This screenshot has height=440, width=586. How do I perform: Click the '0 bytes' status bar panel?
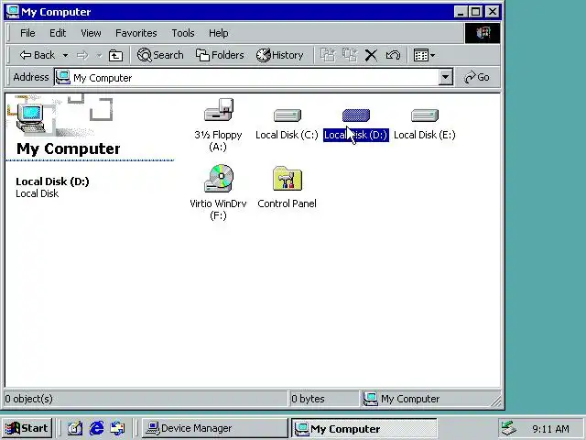click(x=323, y=399)
